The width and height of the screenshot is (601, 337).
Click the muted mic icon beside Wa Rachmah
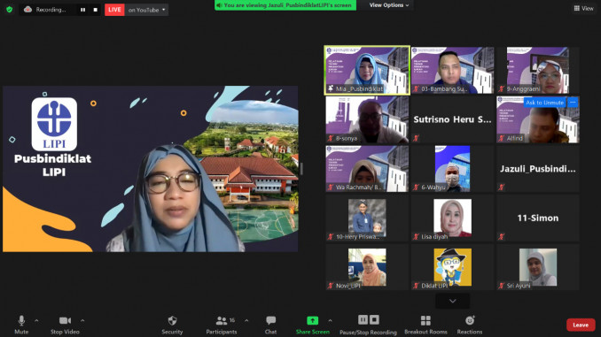[x=331, y=187]
